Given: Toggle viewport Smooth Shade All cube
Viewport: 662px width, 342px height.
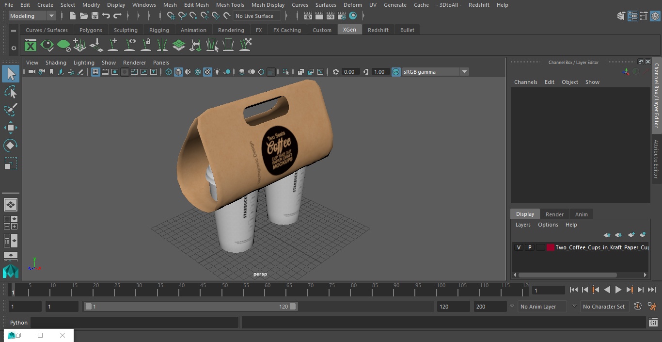Looking at the screenshot, I should (178, 72).
